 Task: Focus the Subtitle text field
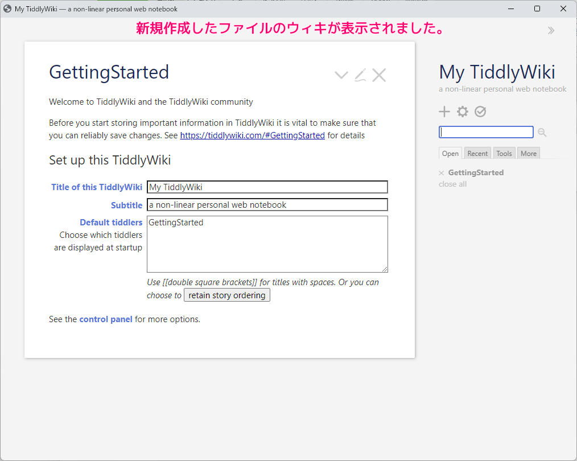pyautogui.click(x=267, y=204)
